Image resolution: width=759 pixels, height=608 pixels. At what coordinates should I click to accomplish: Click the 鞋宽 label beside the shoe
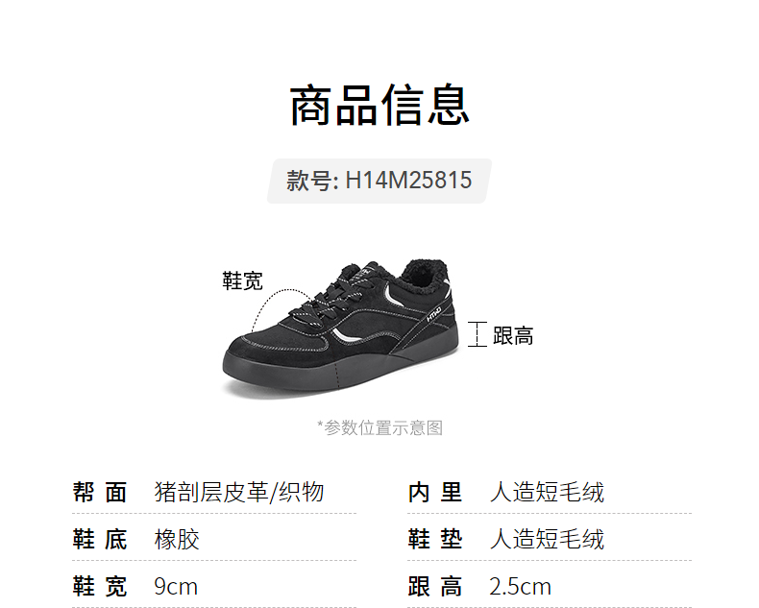(242, 280)
